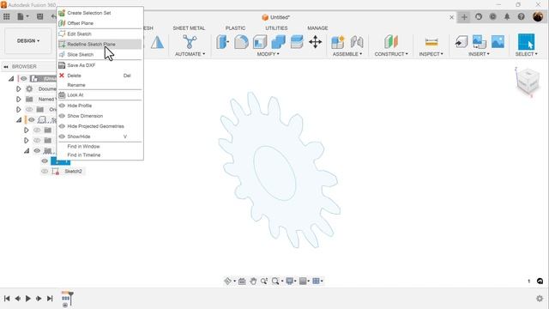Choose Redefine Sketch Plane from context menu

(100, 44)
